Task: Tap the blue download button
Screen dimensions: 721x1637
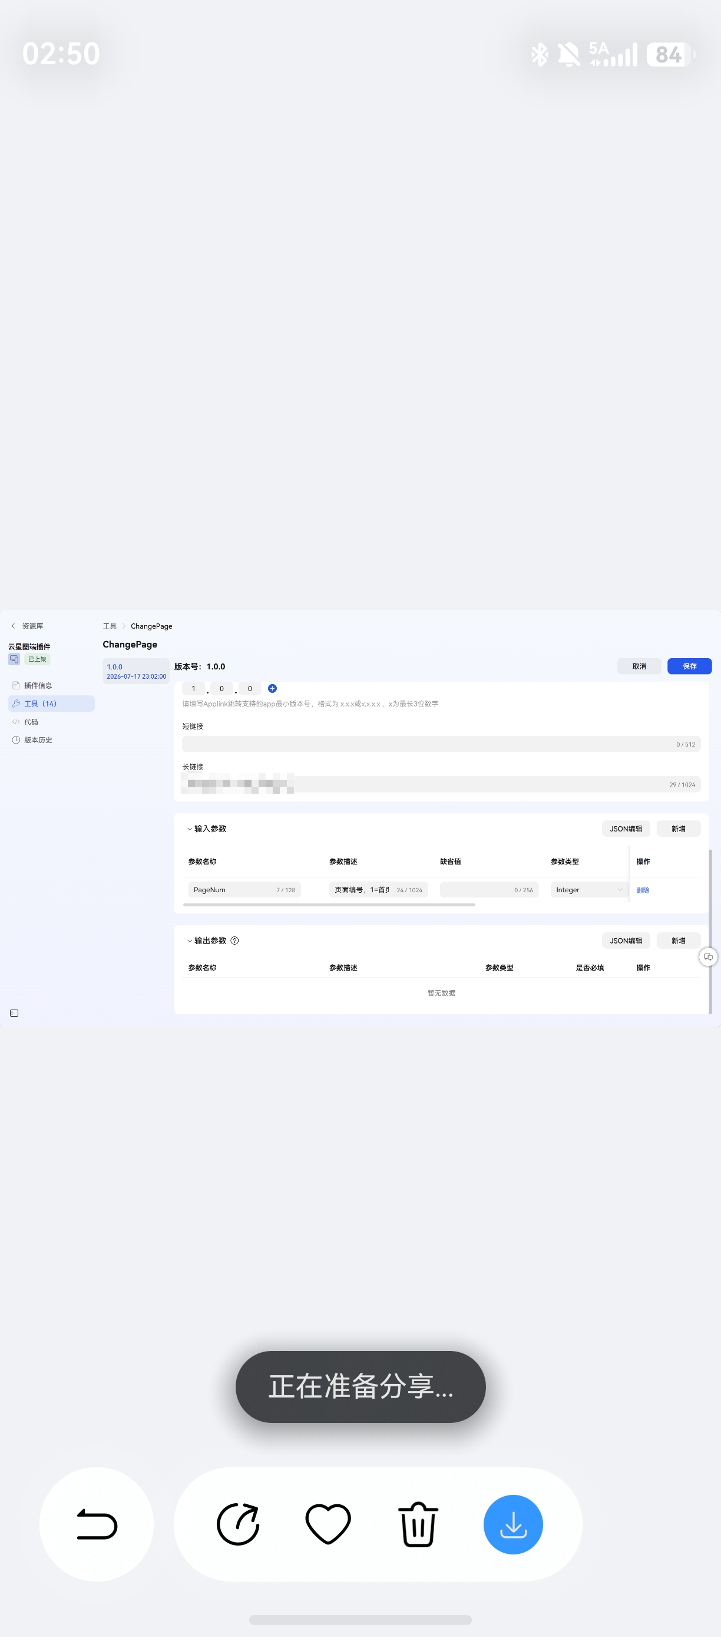Action: (513, 1524)
